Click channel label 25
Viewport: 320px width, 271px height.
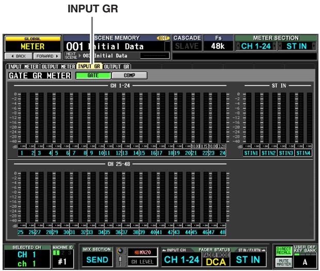click(21, 232)
